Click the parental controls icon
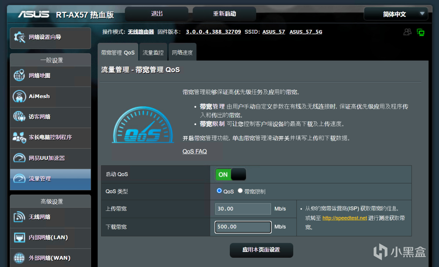The height and width of the screenshot is (267, 439). [19, 137]
